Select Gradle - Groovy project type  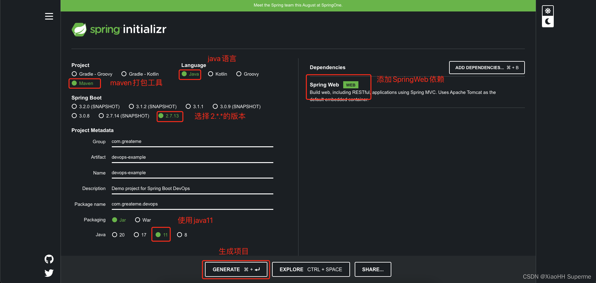pos(92,74)
